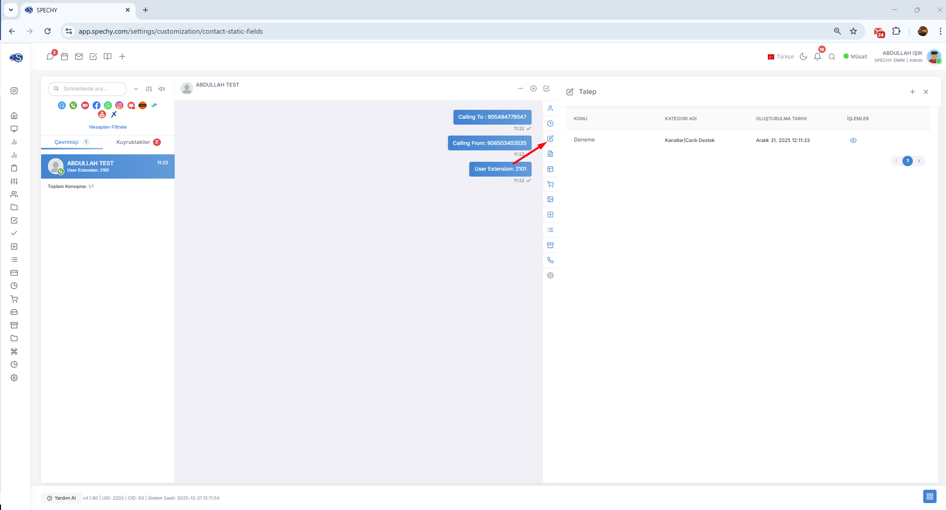Add a new Talep with plus icon

912,92
